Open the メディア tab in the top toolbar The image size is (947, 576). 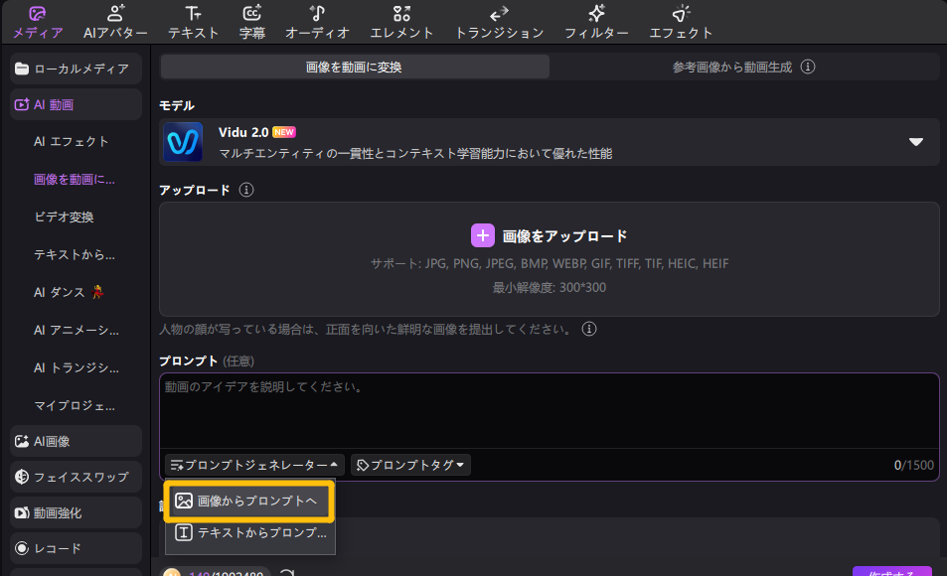(38, 22)
